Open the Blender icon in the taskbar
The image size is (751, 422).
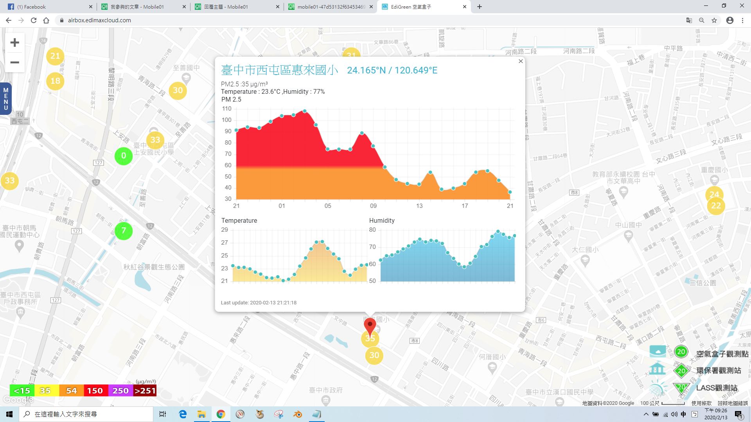[x=298, y=414]
